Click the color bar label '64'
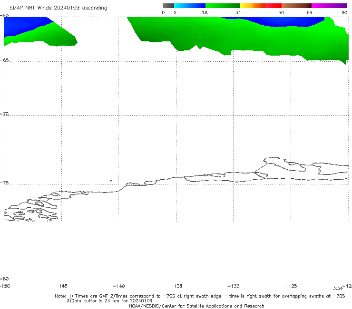 [310, 12]
